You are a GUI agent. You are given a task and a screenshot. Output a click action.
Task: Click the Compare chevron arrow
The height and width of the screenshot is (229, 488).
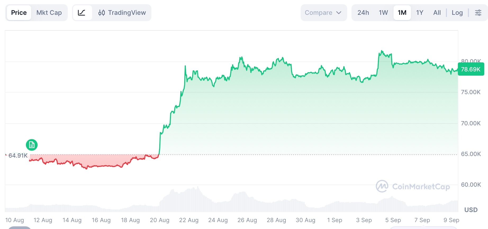[x=339, y=13]
